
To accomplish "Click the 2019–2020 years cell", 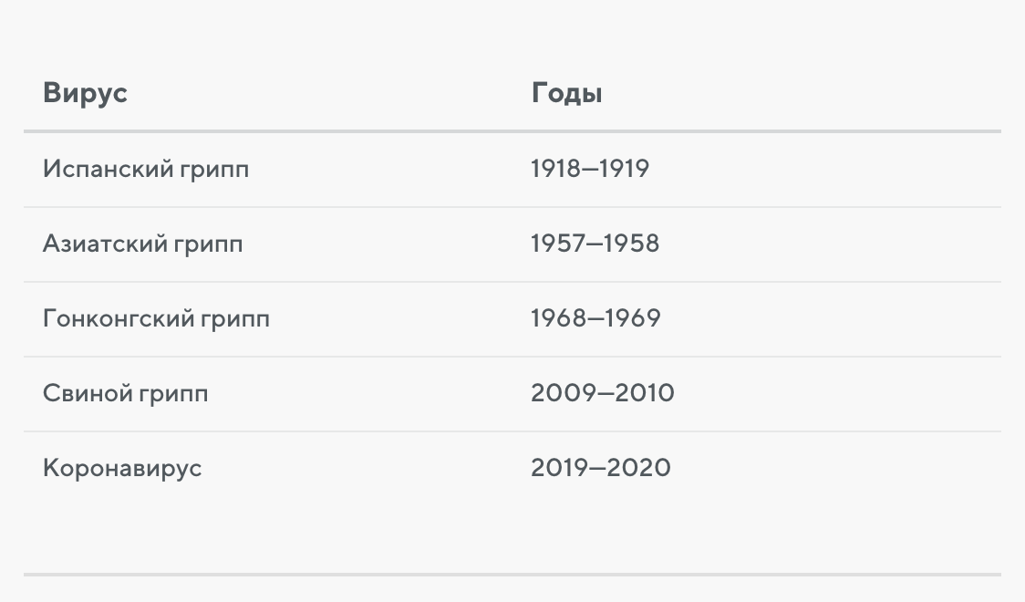I will 601,468.
